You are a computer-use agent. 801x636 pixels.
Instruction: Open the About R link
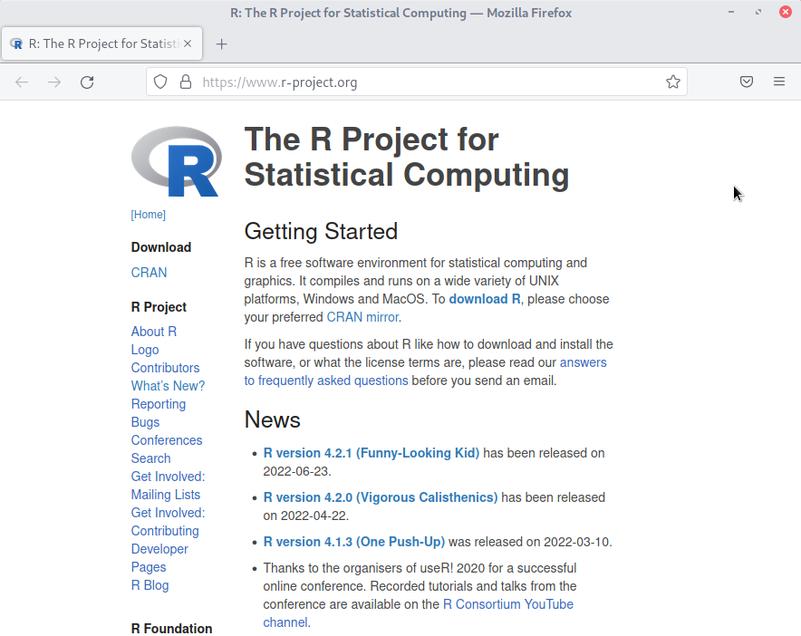[154, 332]
